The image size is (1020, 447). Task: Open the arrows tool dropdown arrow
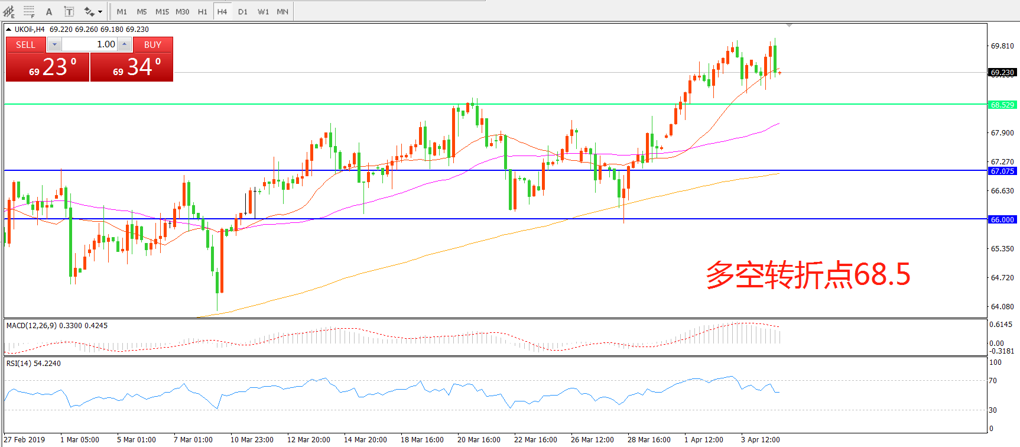(x=100, y=12)
